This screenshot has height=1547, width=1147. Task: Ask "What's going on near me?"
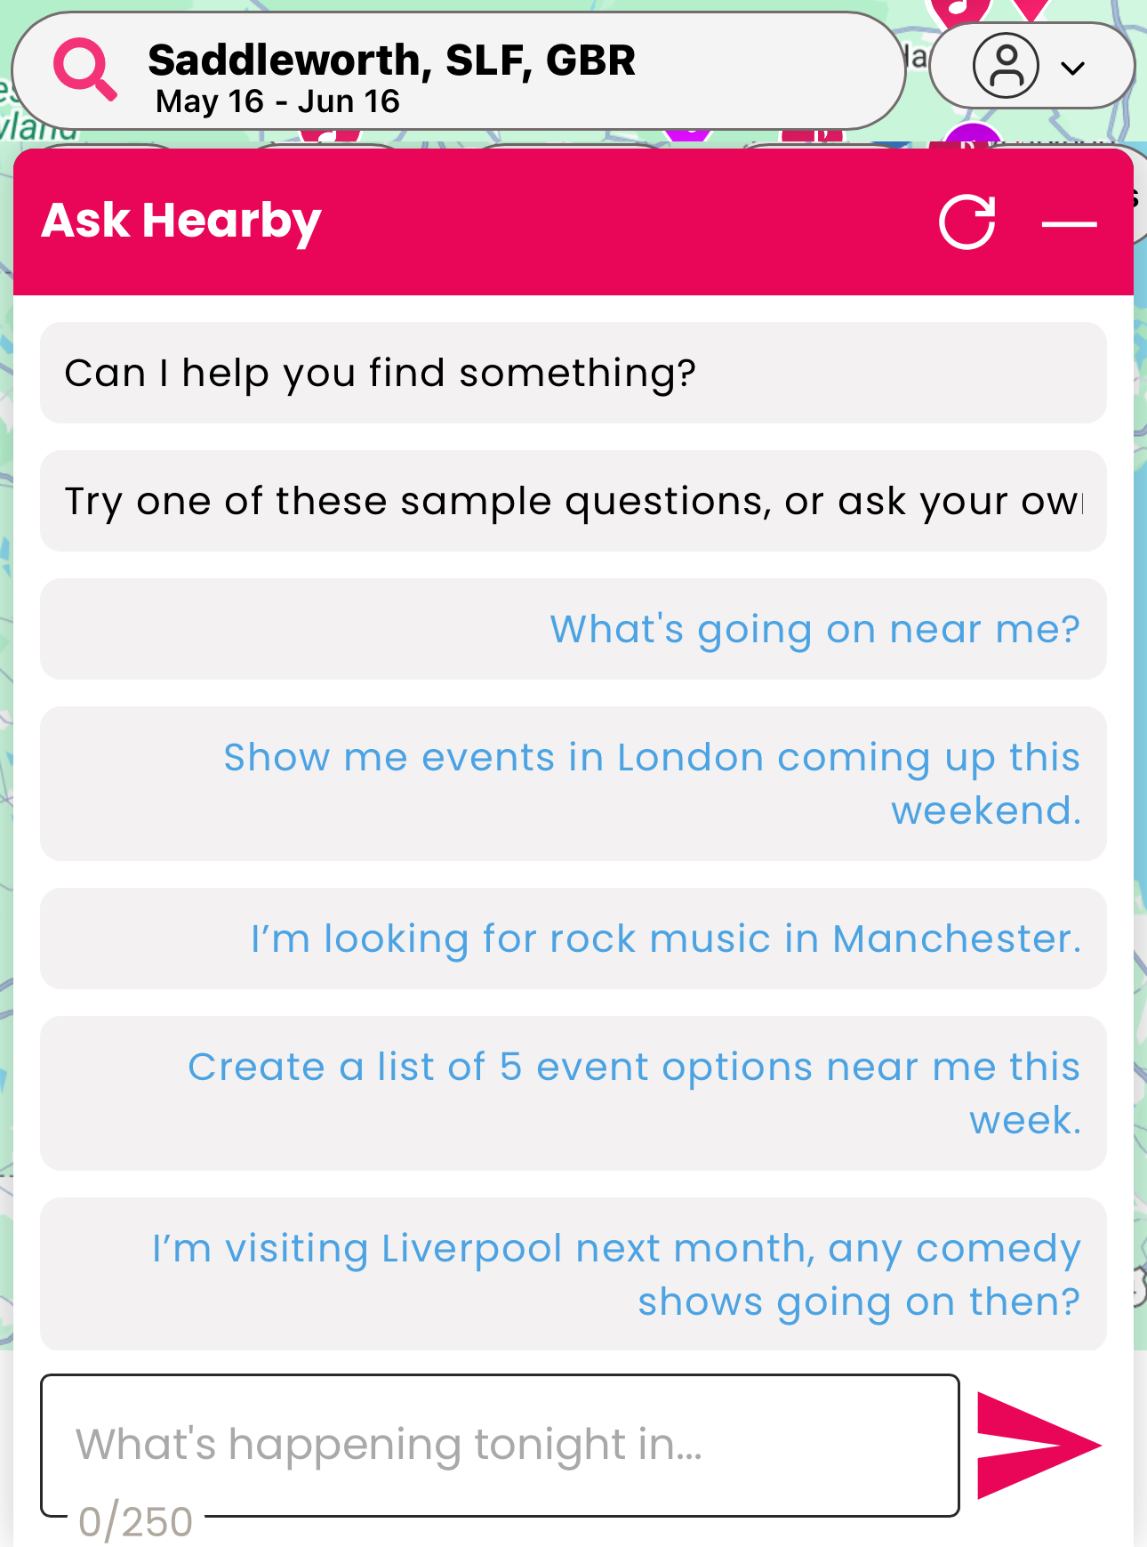pyautogui.click(x=573, y=629)
